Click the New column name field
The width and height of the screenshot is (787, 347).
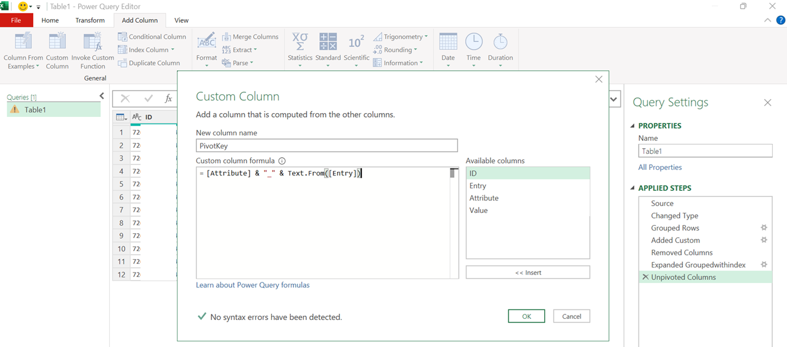(327, 146)
